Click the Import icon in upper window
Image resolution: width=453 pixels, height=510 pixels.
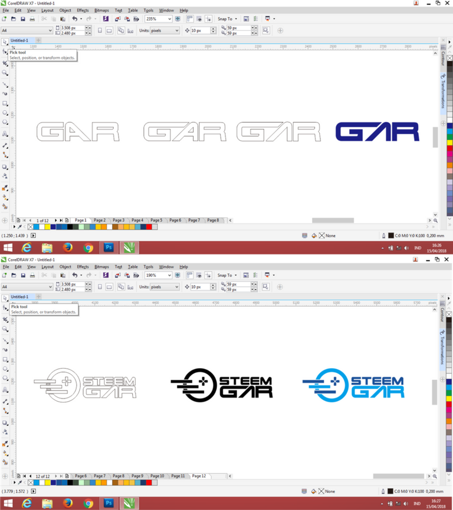point(117,19)
